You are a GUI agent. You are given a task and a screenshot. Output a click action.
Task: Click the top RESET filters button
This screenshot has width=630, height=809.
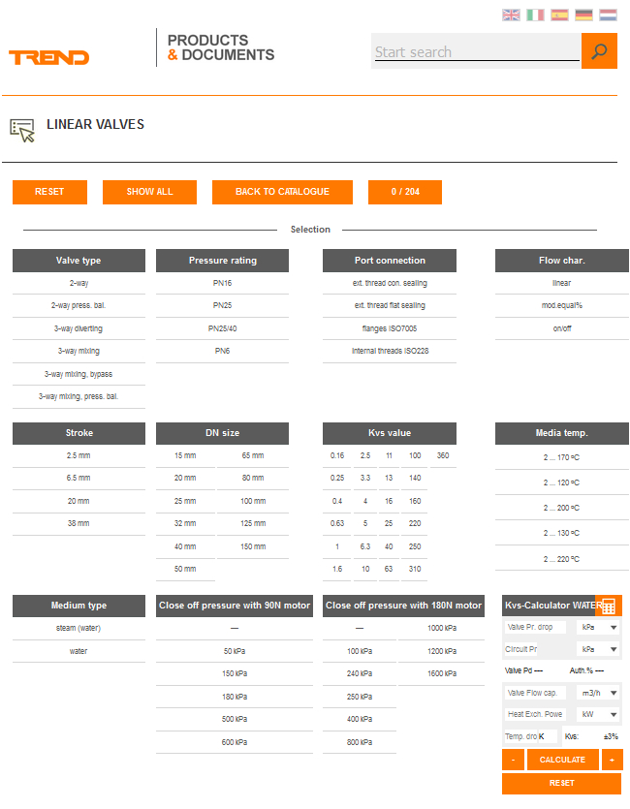[x=49, y=192]
